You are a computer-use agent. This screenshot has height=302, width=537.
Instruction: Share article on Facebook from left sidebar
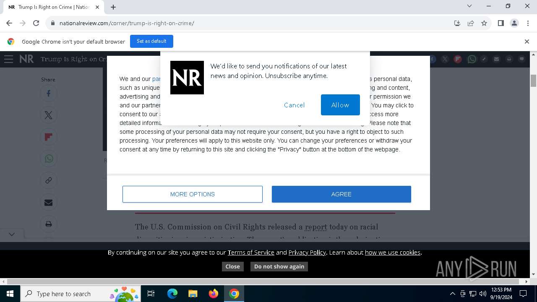[49, 94]
